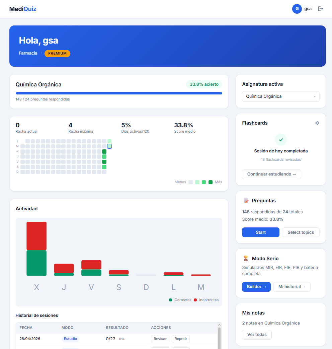Open Flashcards settings via gear icon
This screenshot has width=332, height=349.
coord(317,123)
